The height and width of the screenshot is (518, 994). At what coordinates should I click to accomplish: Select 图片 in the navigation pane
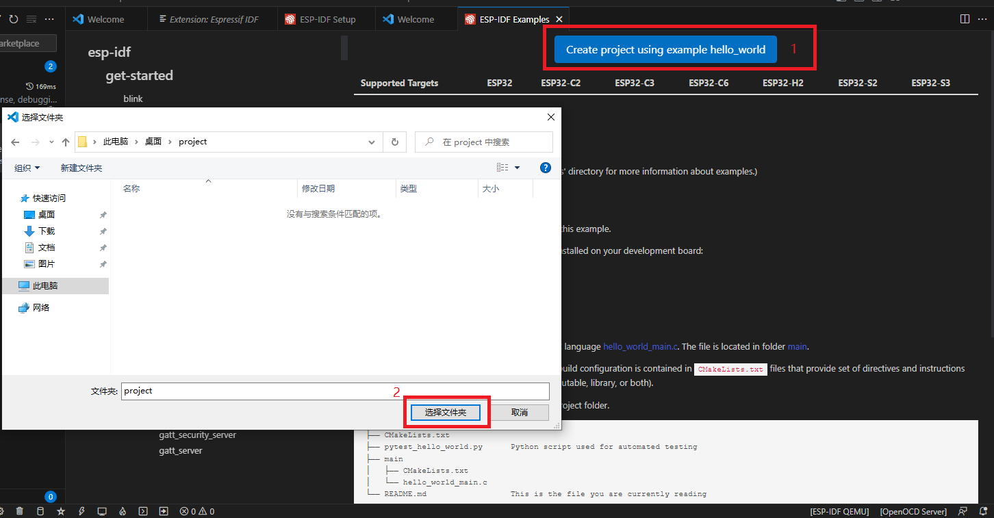(x=47, y=264)
